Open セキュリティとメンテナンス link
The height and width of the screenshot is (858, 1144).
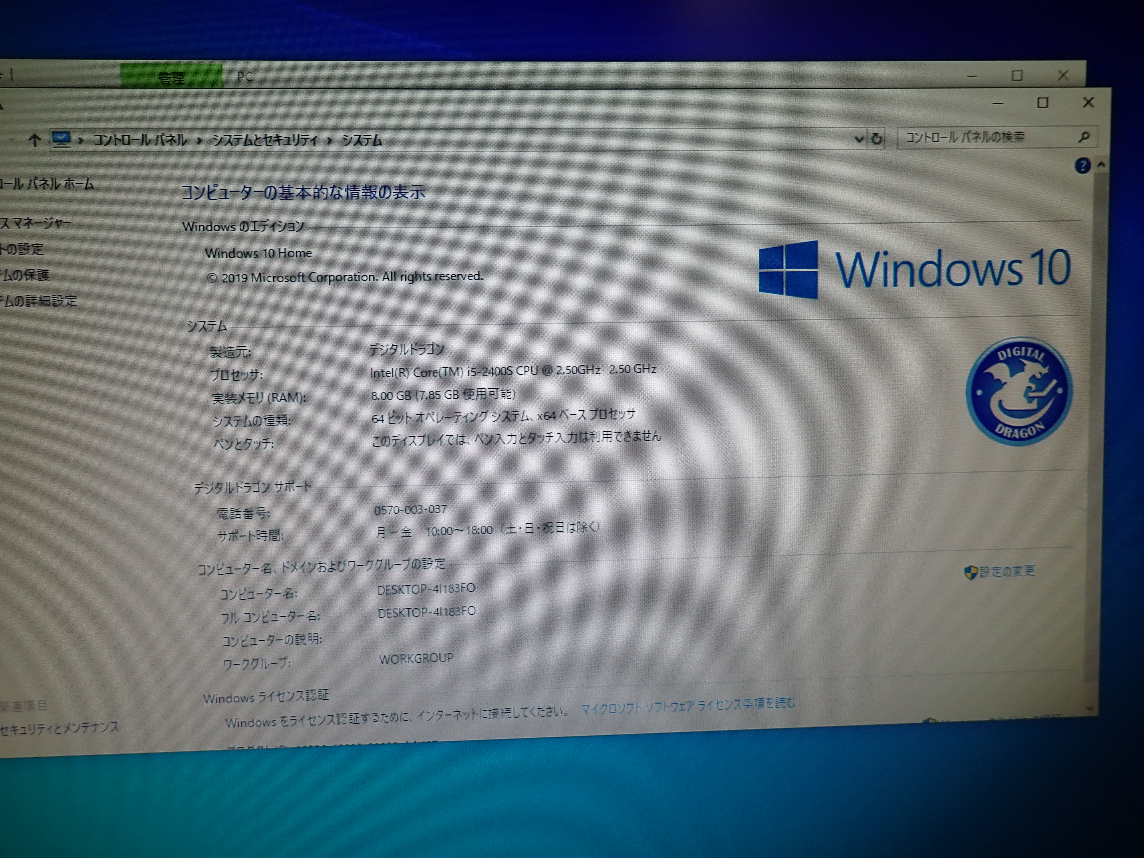pos(59,728)
